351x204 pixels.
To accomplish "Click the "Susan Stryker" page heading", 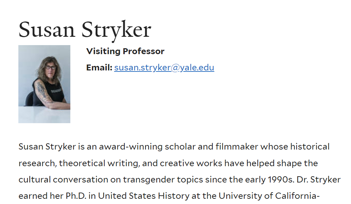I will 85,29.
